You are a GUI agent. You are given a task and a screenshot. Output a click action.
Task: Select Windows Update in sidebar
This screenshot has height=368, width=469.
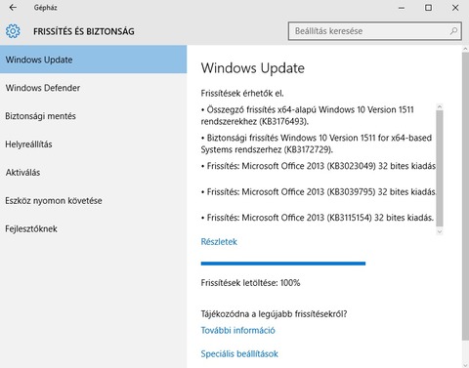(94, 60)
